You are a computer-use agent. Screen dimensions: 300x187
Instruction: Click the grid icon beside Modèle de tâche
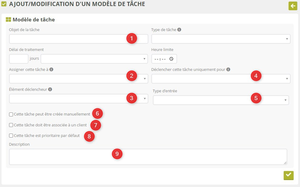click(8, 20)
